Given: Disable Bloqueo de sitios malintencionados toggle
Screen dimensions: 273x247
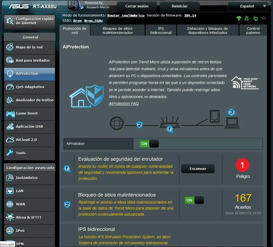Looking at the screenshot, I should tap(194, 200).
